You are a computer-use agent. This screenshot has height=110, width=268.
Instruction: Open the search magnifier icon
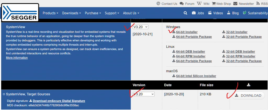pos(186,13)
